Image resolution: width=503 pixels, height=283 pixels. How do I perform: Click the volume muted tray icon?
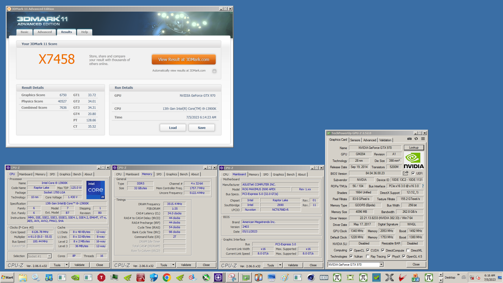(478, 277)
